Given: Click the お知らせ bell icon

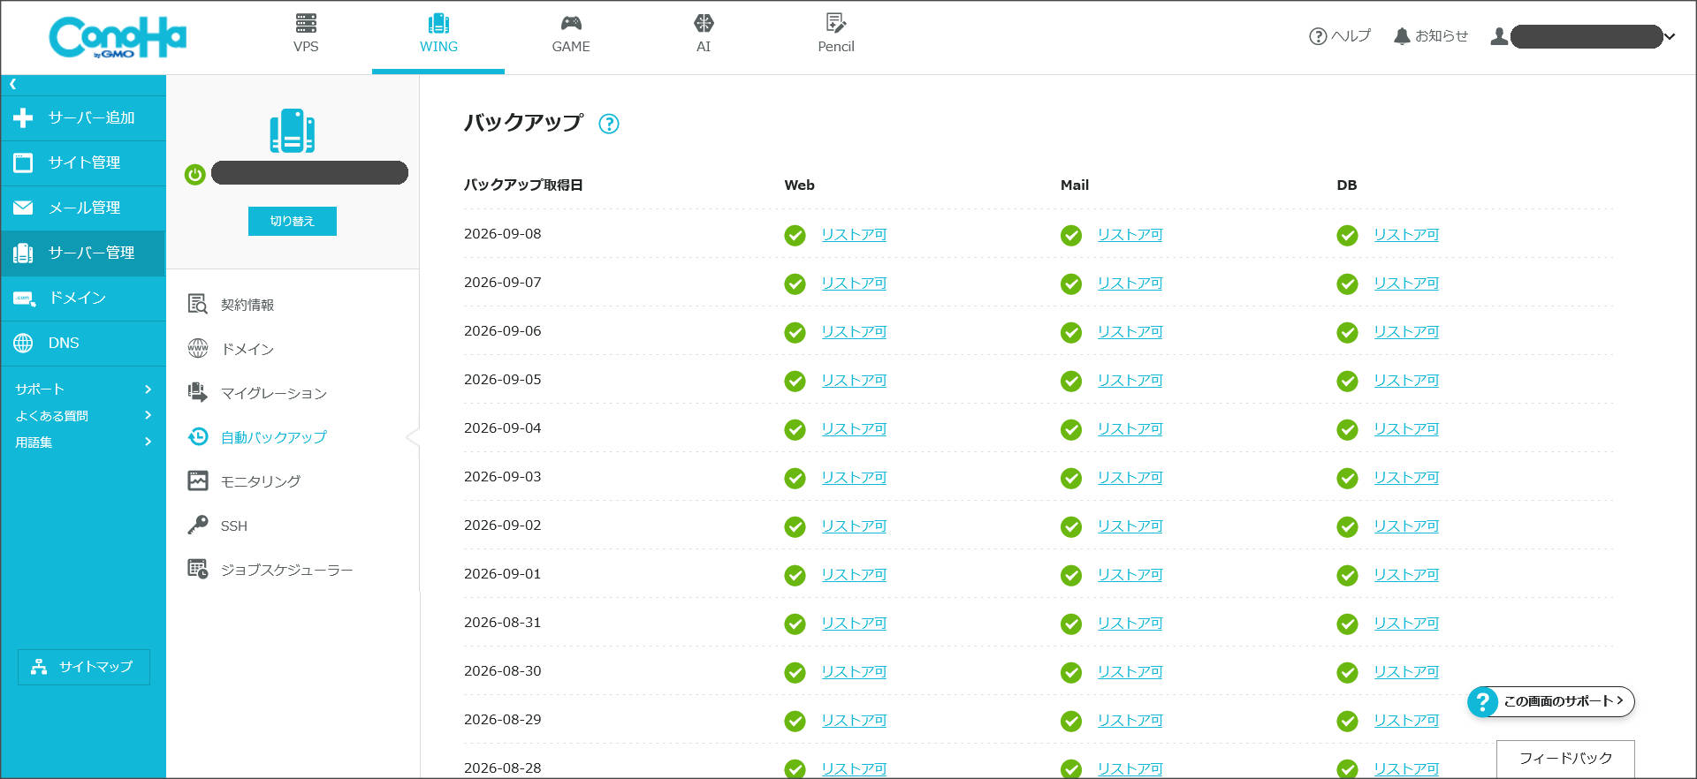Looking at the screenshot, I should [1402, 36].
